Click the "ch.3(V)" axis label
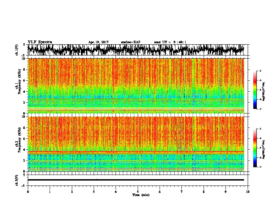279x215 pixels. (x=17, y=181)
